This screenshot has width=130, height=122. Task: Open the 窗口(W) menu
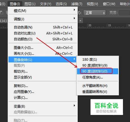click(x=109, y=4)
